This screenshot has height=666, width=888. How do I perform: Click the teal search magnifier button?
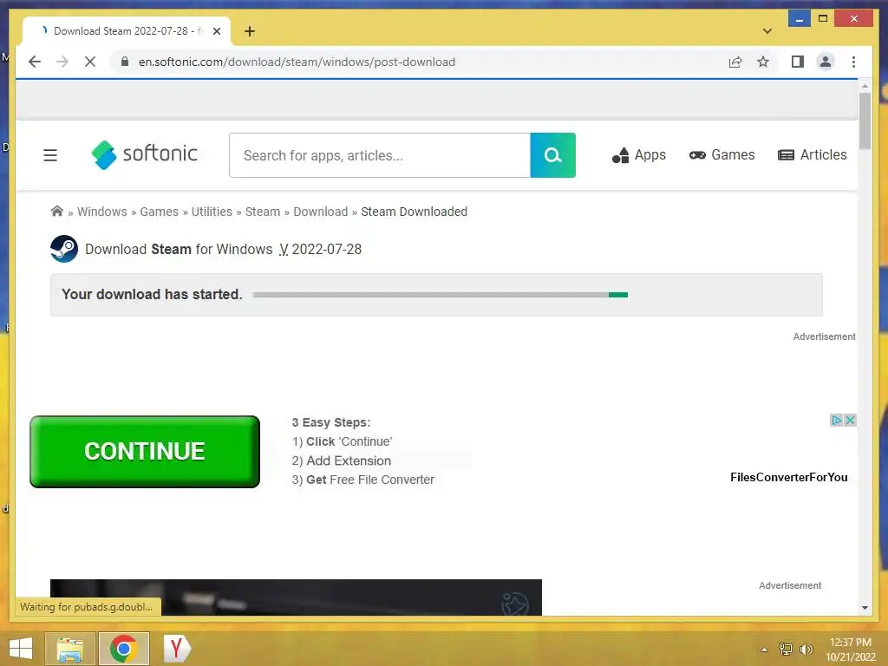552,155
